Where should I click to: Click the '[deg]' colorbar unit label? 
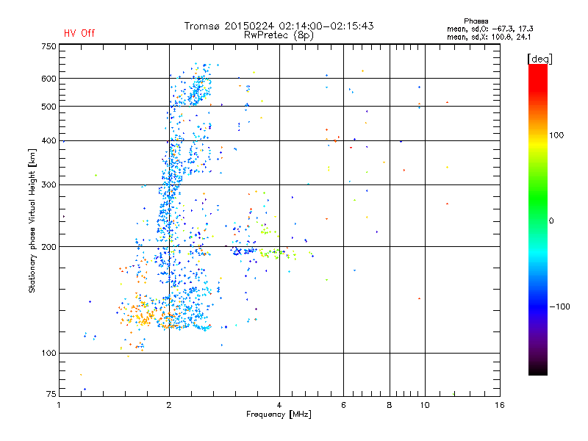[539, 60]
